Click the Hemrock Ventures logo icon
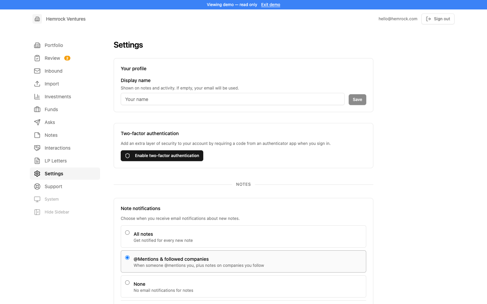 pos(37,19)
